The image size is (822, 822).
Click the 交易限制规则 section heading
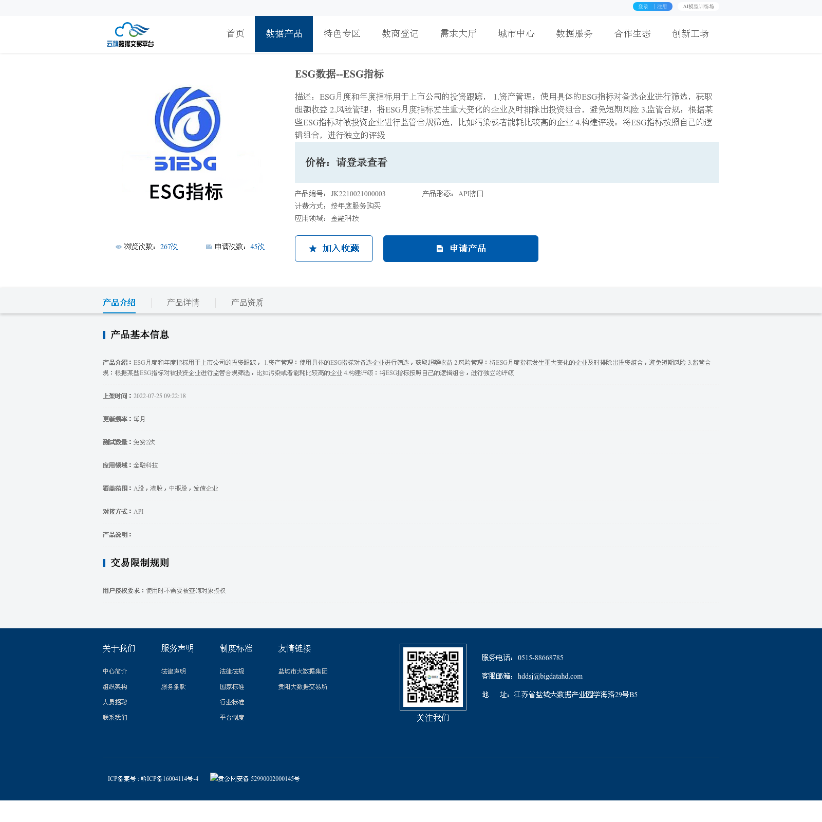click(140, 563)
